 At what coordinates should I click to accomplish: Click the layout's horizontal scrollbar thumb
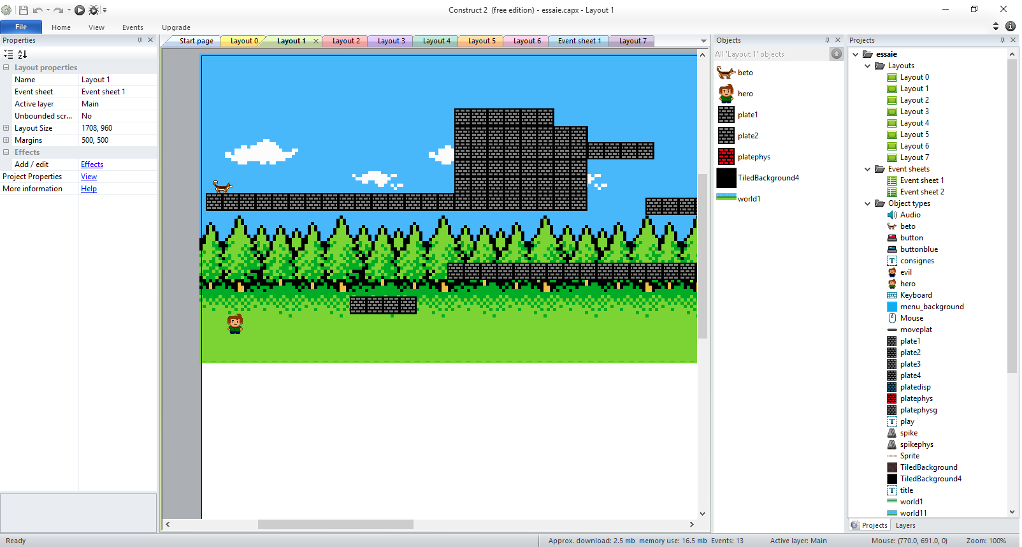(x=335, y=525)
